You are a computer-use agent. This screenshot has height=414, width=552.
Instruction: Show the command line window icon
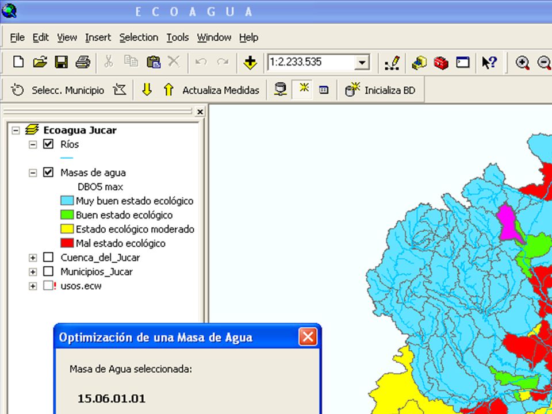coord(462,62)
